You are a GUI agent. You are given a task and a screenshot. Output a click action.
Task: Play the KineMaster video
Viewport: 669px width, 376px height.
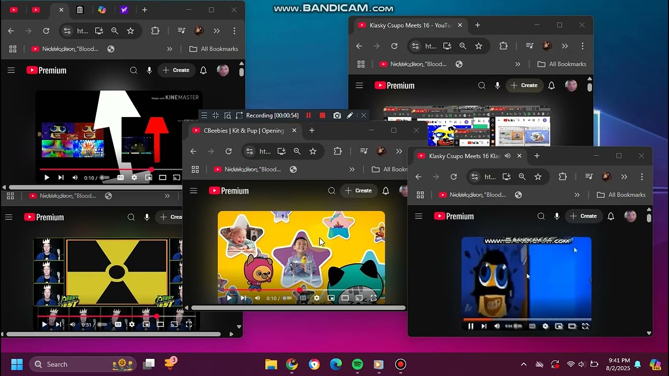[x=47, y=178]
